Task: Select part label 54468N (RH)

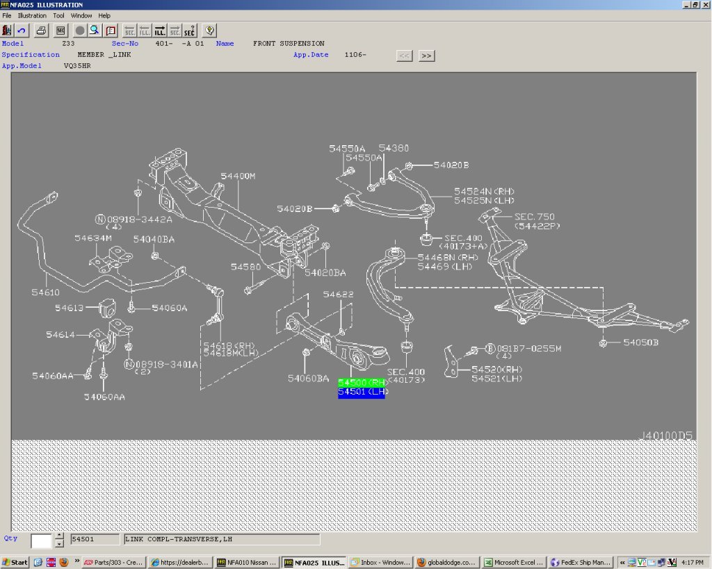Action: (x=448, y=257)
